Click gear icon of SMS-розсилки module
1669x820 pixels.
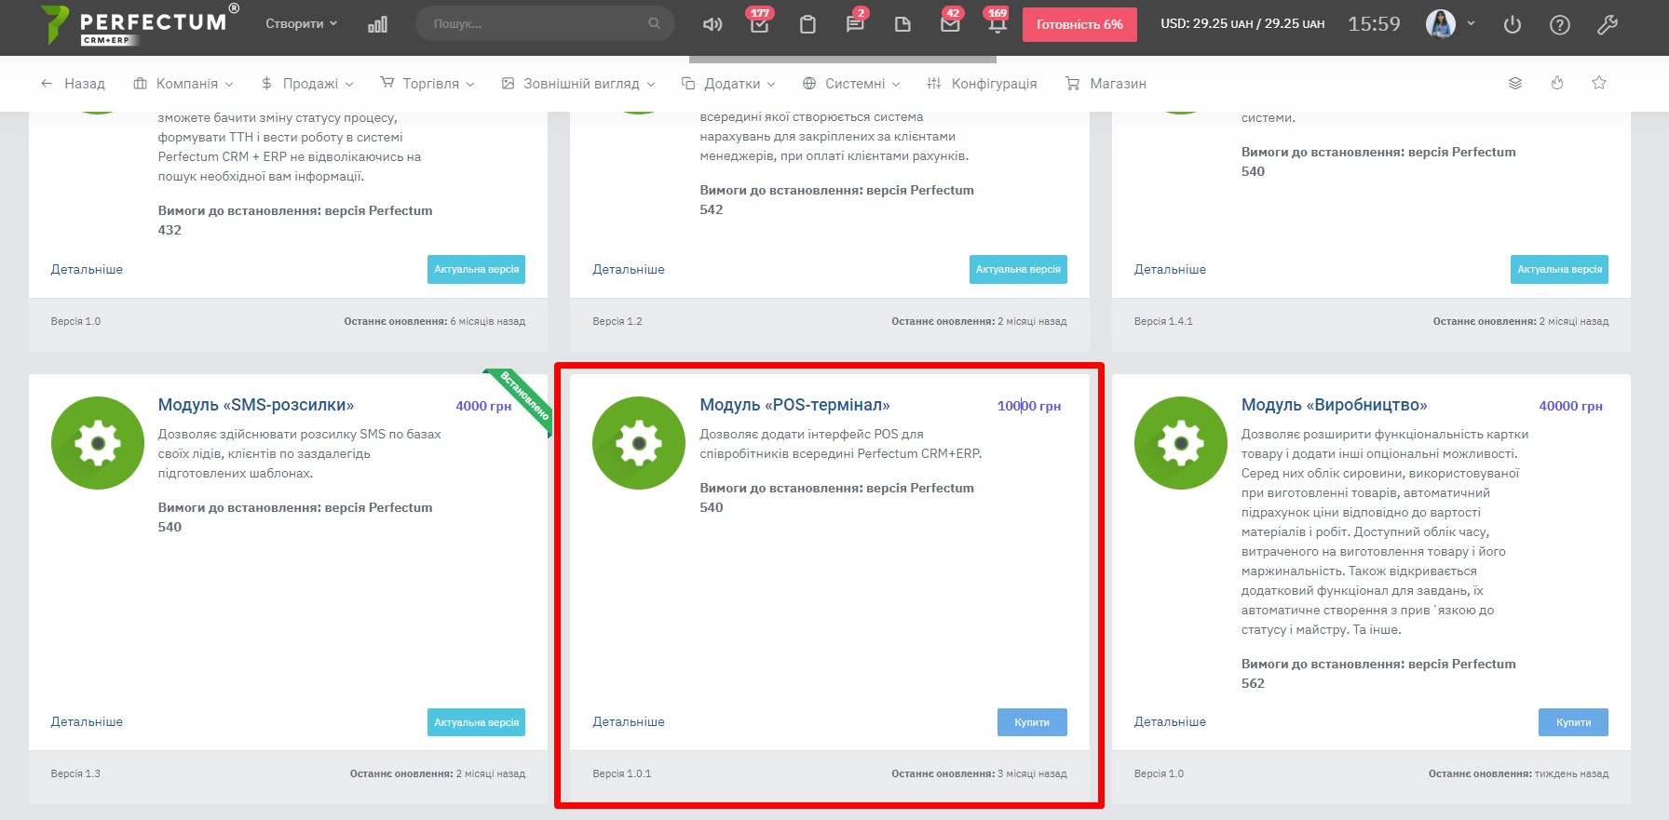point(98,443)
